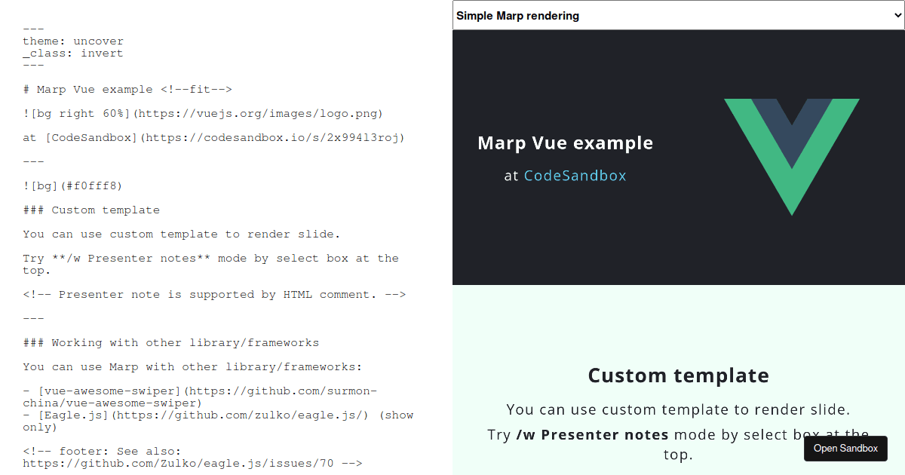Screen dimensions: 905x475
Task: Click the 'theme: uncover' frontmatter line
Action: [x=72, y=41]
